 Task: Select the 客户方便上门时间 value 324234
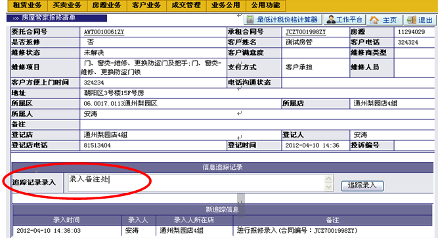[x=94, y=83]
